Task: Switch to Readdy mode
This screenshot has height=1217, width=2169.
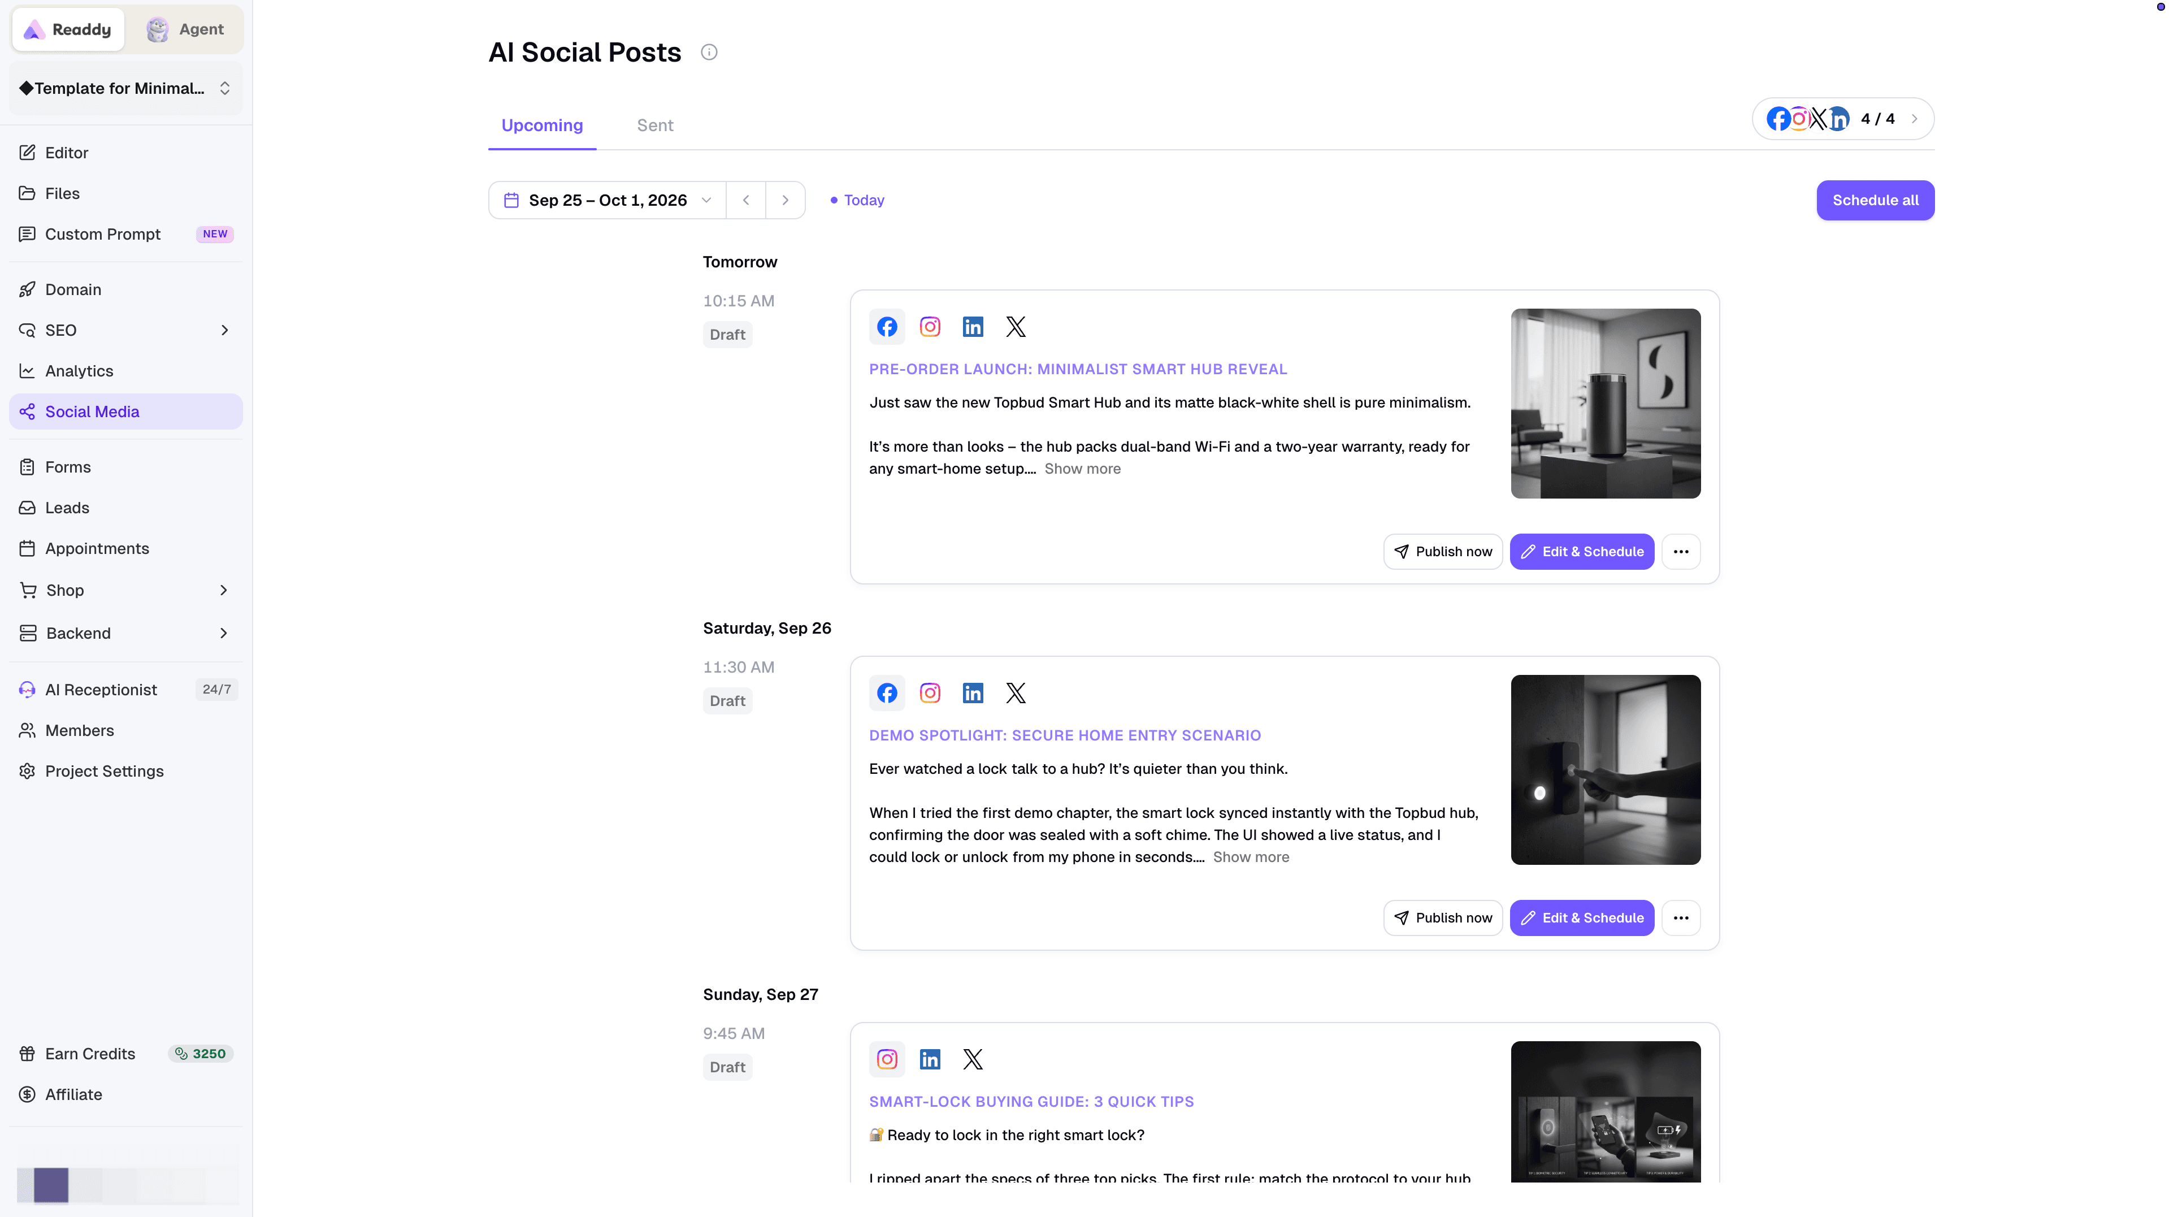Action: tap(68, 29)
